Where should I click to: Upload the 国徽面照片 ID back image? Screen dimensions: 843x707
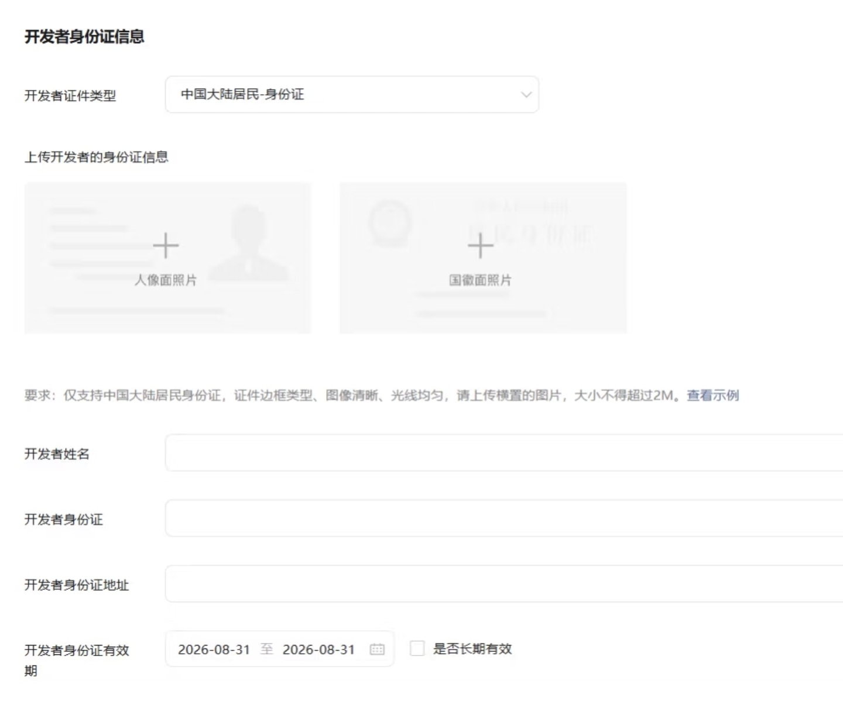(x=483, y=258)
